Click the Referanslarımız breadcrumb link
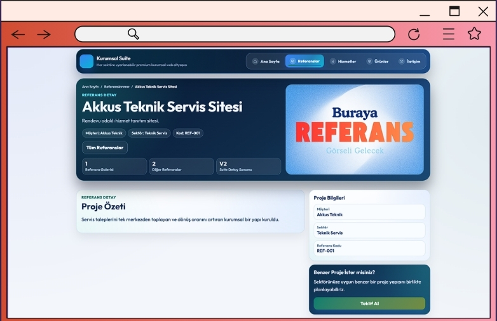497x321 pixels. (117, 87)
